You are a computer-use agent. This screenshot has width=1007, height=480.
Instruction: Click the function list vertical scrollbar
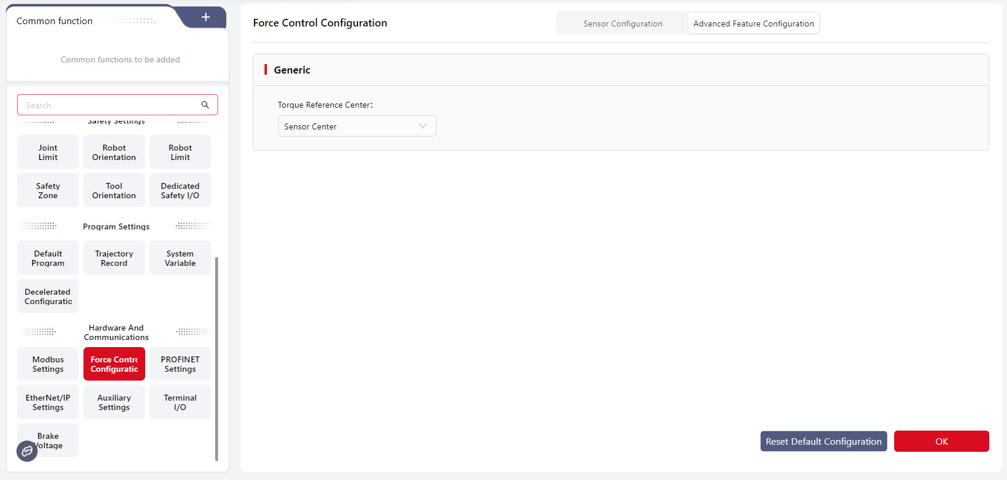216,358
